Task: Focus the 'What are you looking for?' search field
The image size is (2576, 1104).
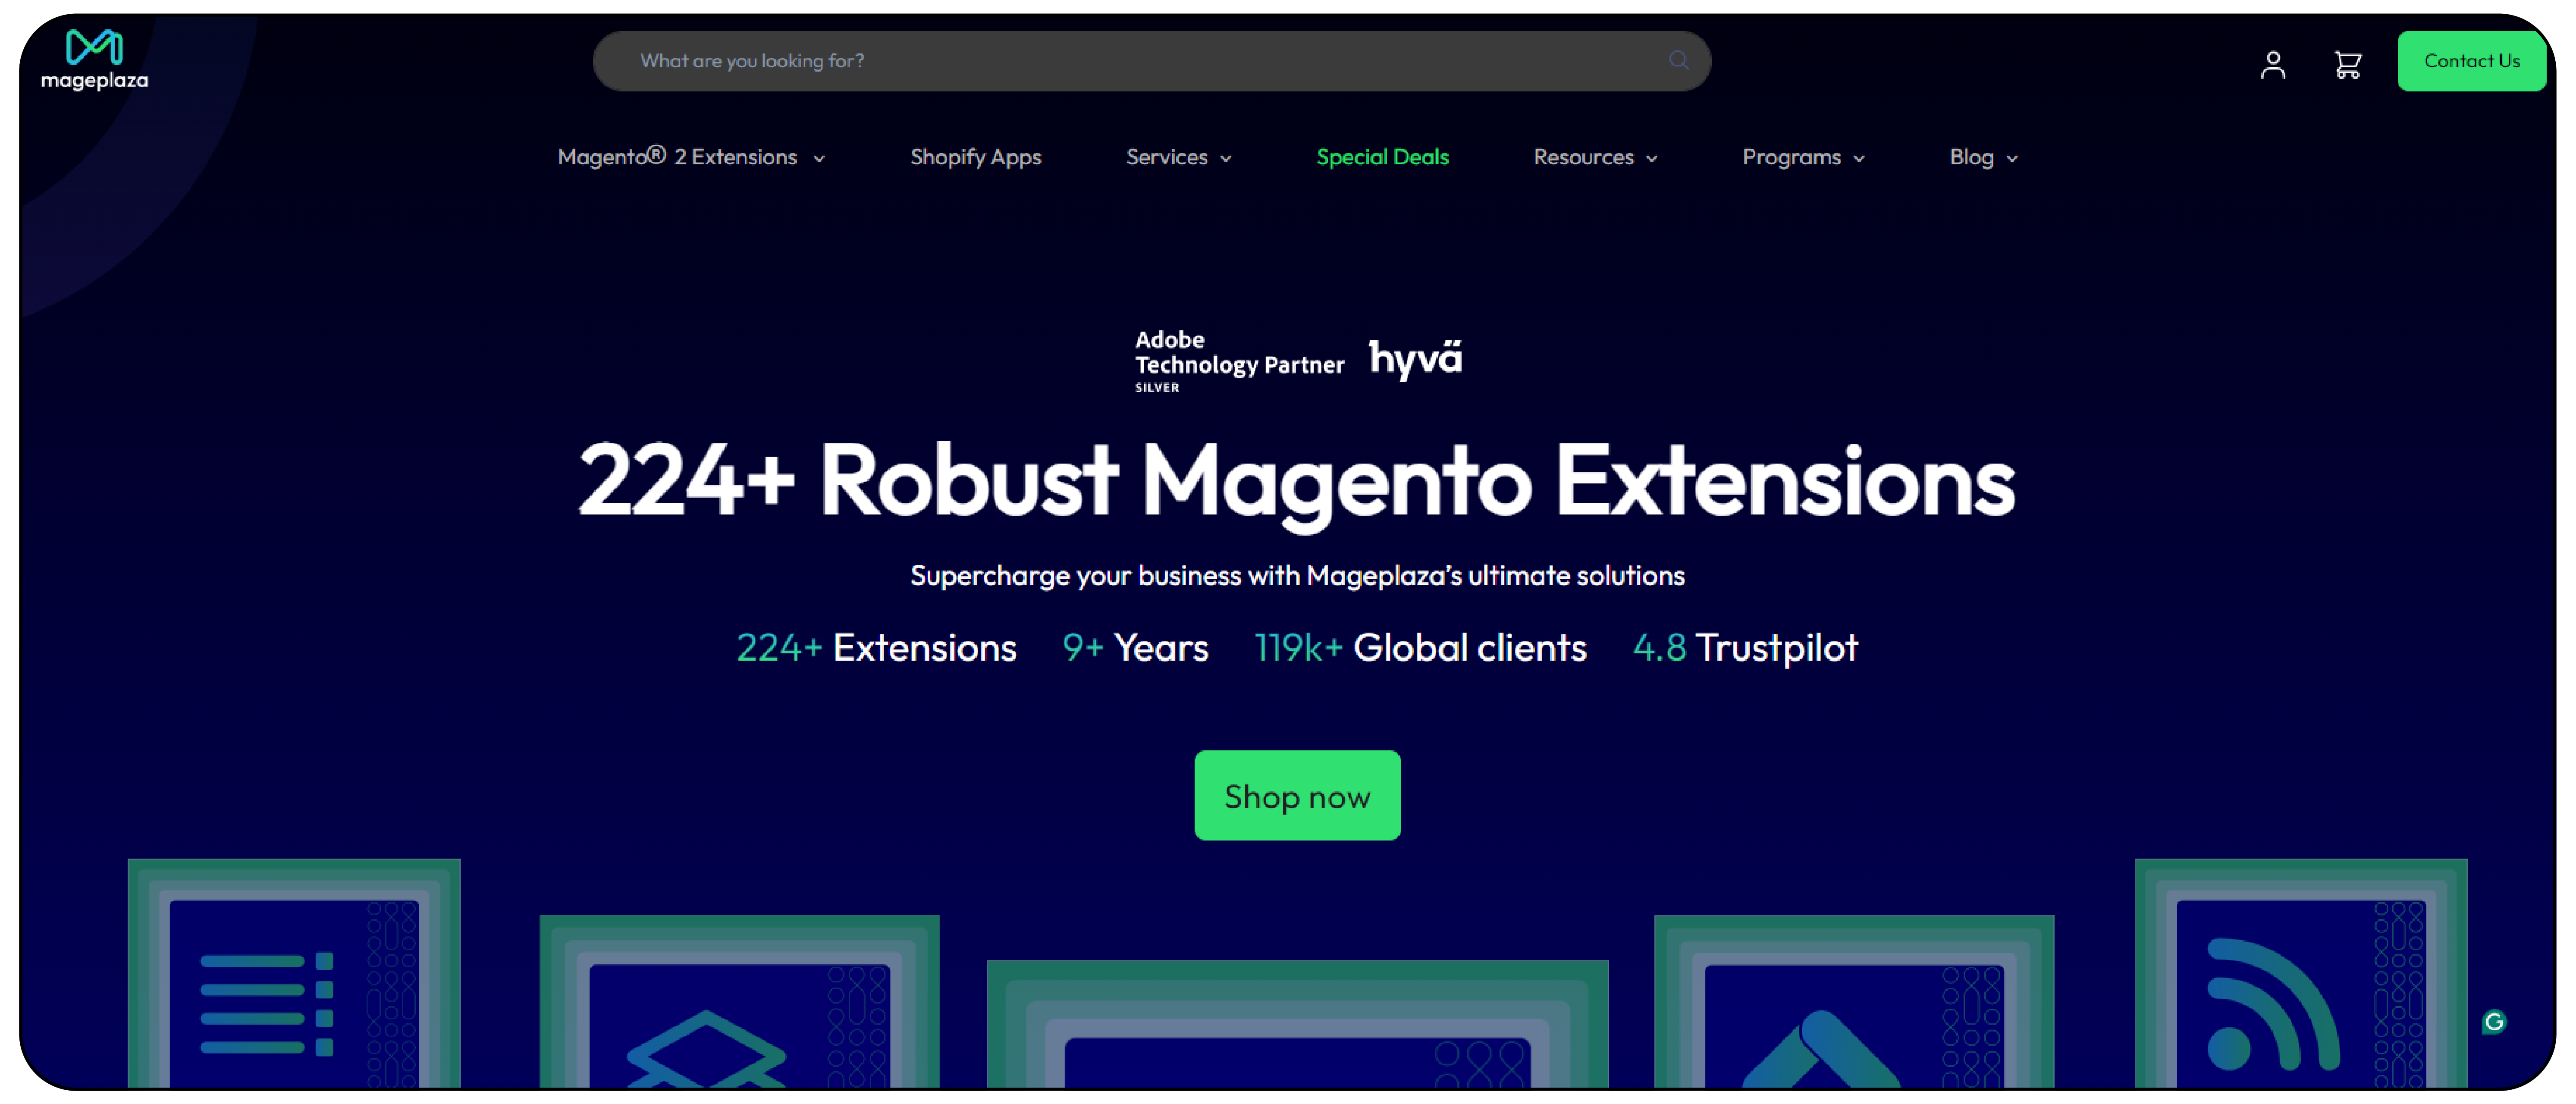Action: pos(1151,61)
